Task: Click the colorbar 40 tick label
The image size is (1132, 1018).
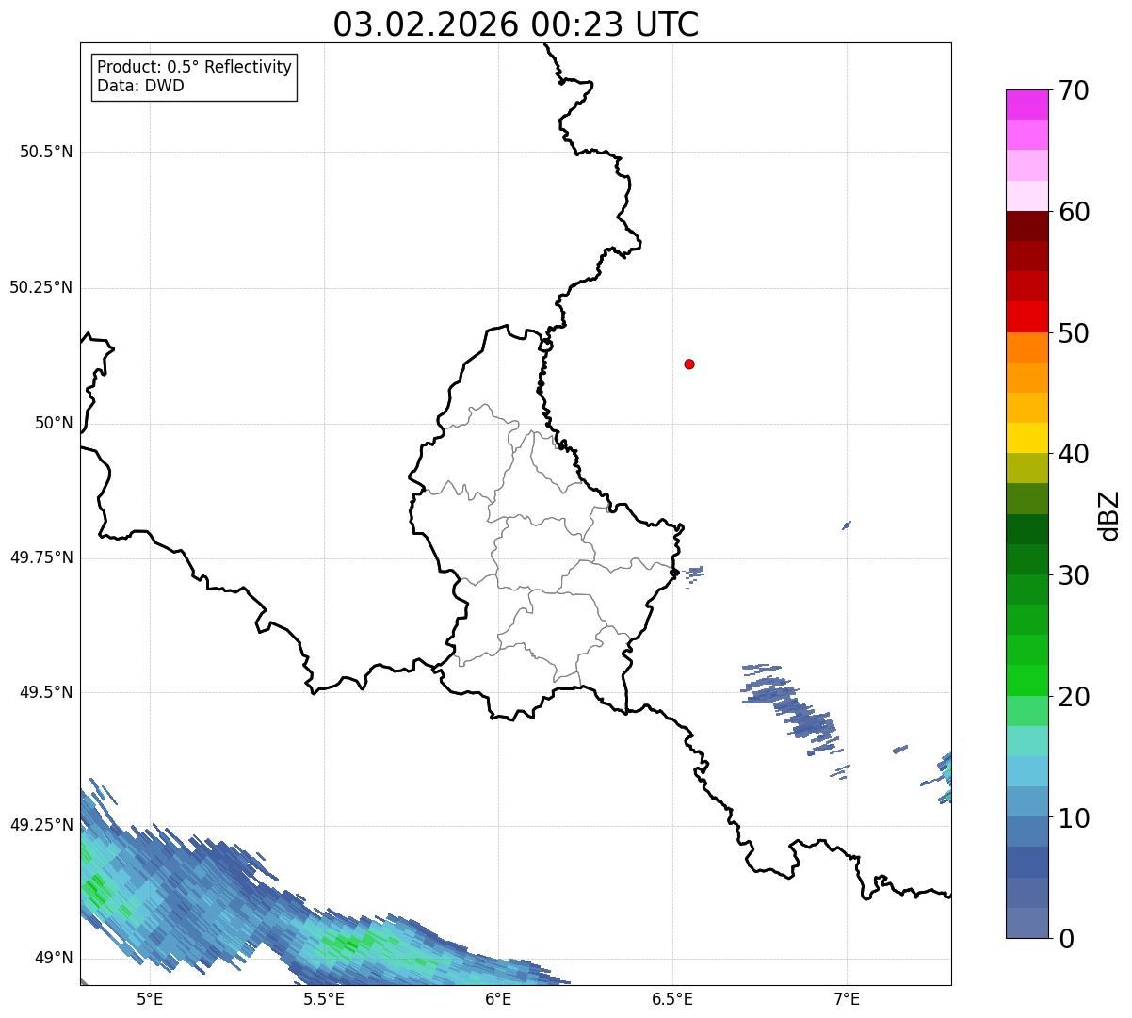Action: (1074, 454)
